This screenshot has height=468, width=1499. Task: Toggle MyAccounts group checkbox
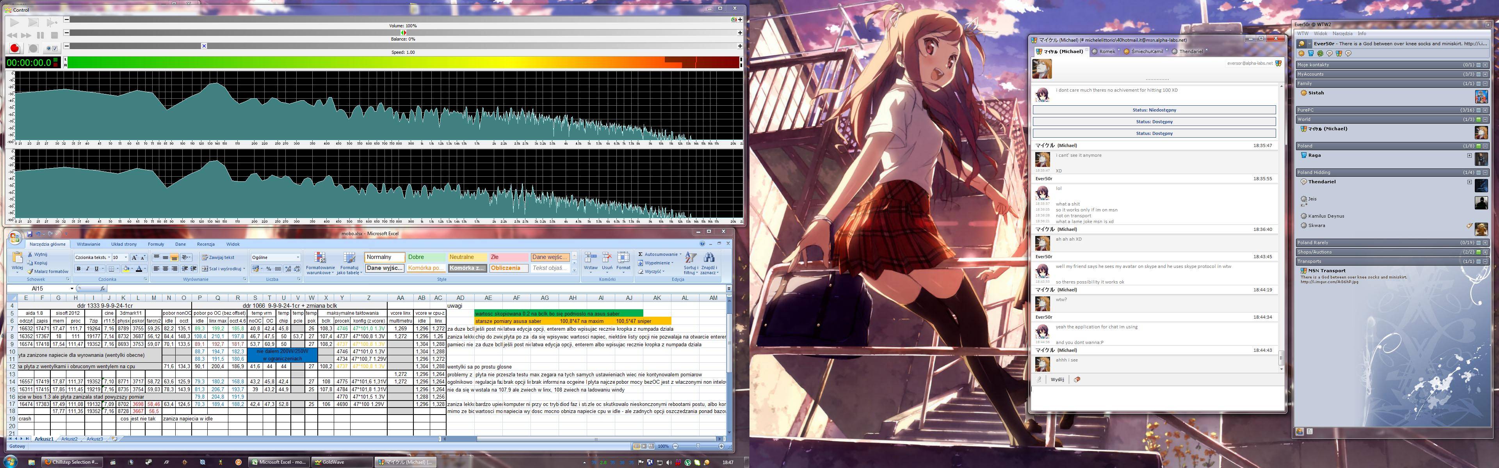click(x=1478, y=74)
